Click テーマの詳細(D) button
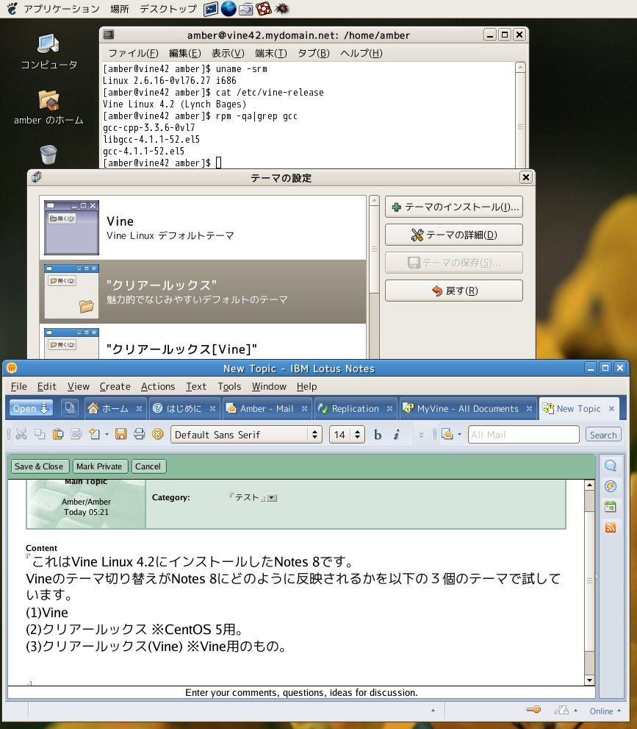637x729 pixels. point(453,235)
